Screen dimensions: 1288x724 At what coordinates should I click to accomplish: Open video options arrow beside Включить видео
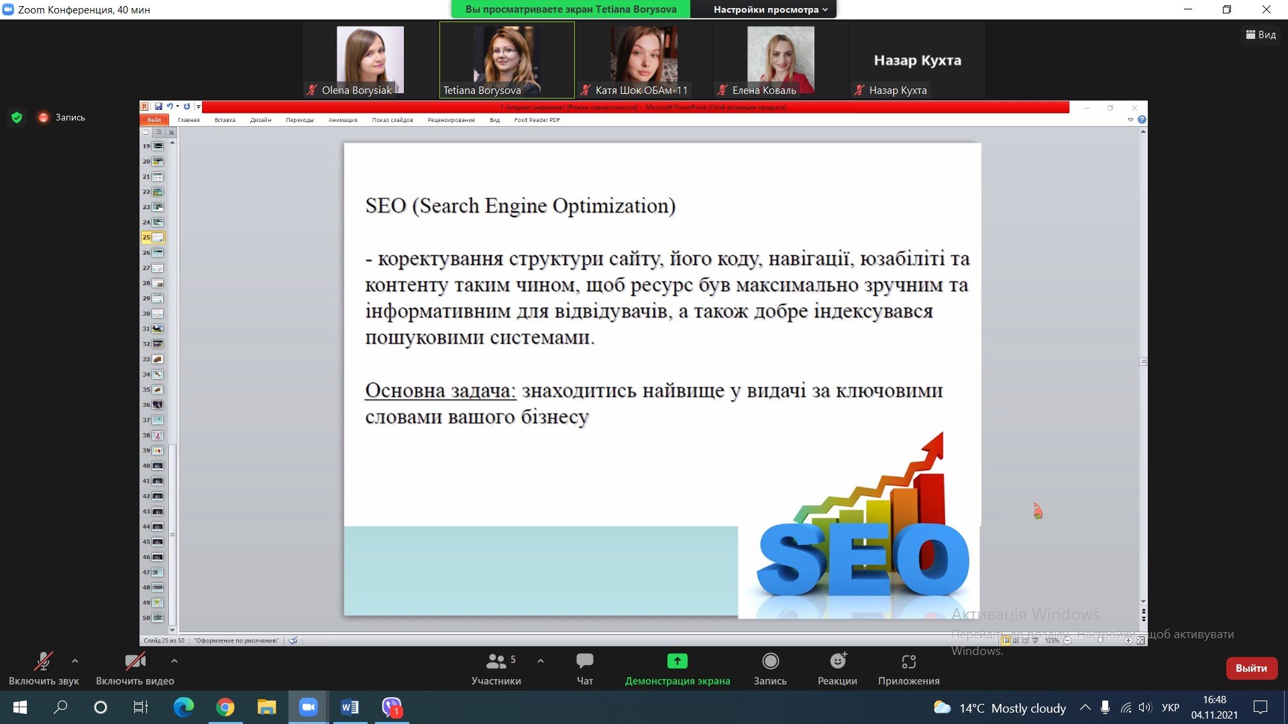[174, 661]
